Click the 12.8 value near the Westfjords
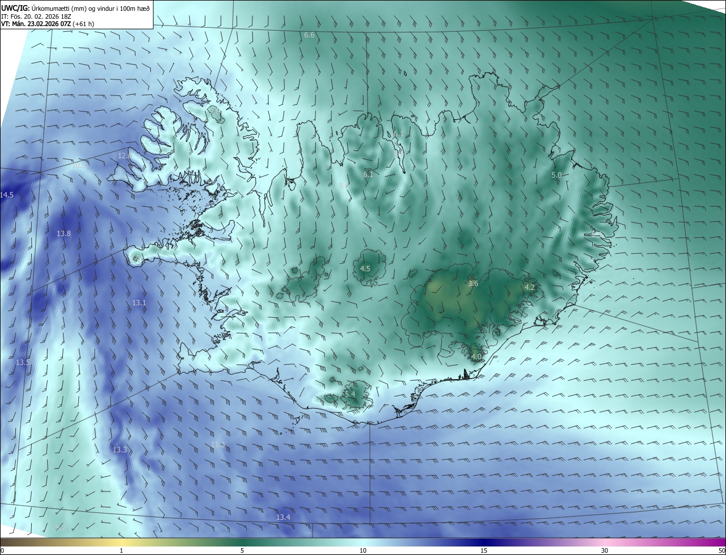The height and width of the screenshot is (555, 726). point(125,155)
